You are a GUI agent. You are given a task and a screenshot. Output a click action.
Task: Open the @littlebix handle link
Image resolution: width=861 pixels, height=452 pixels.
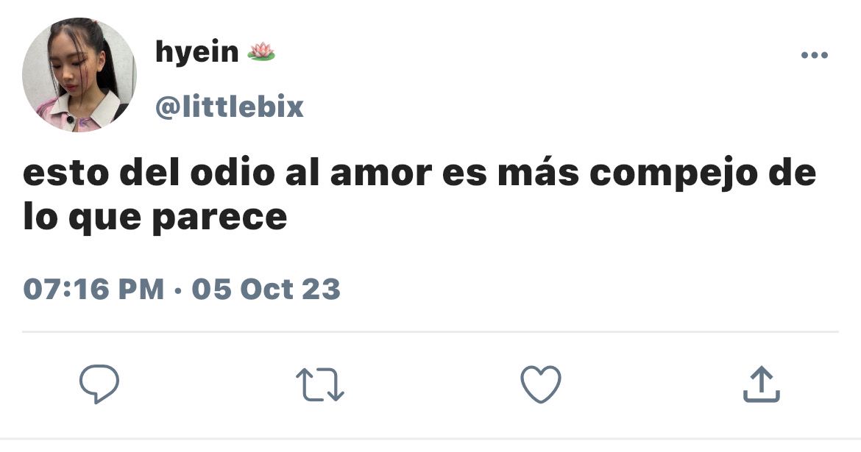(230, 107)
